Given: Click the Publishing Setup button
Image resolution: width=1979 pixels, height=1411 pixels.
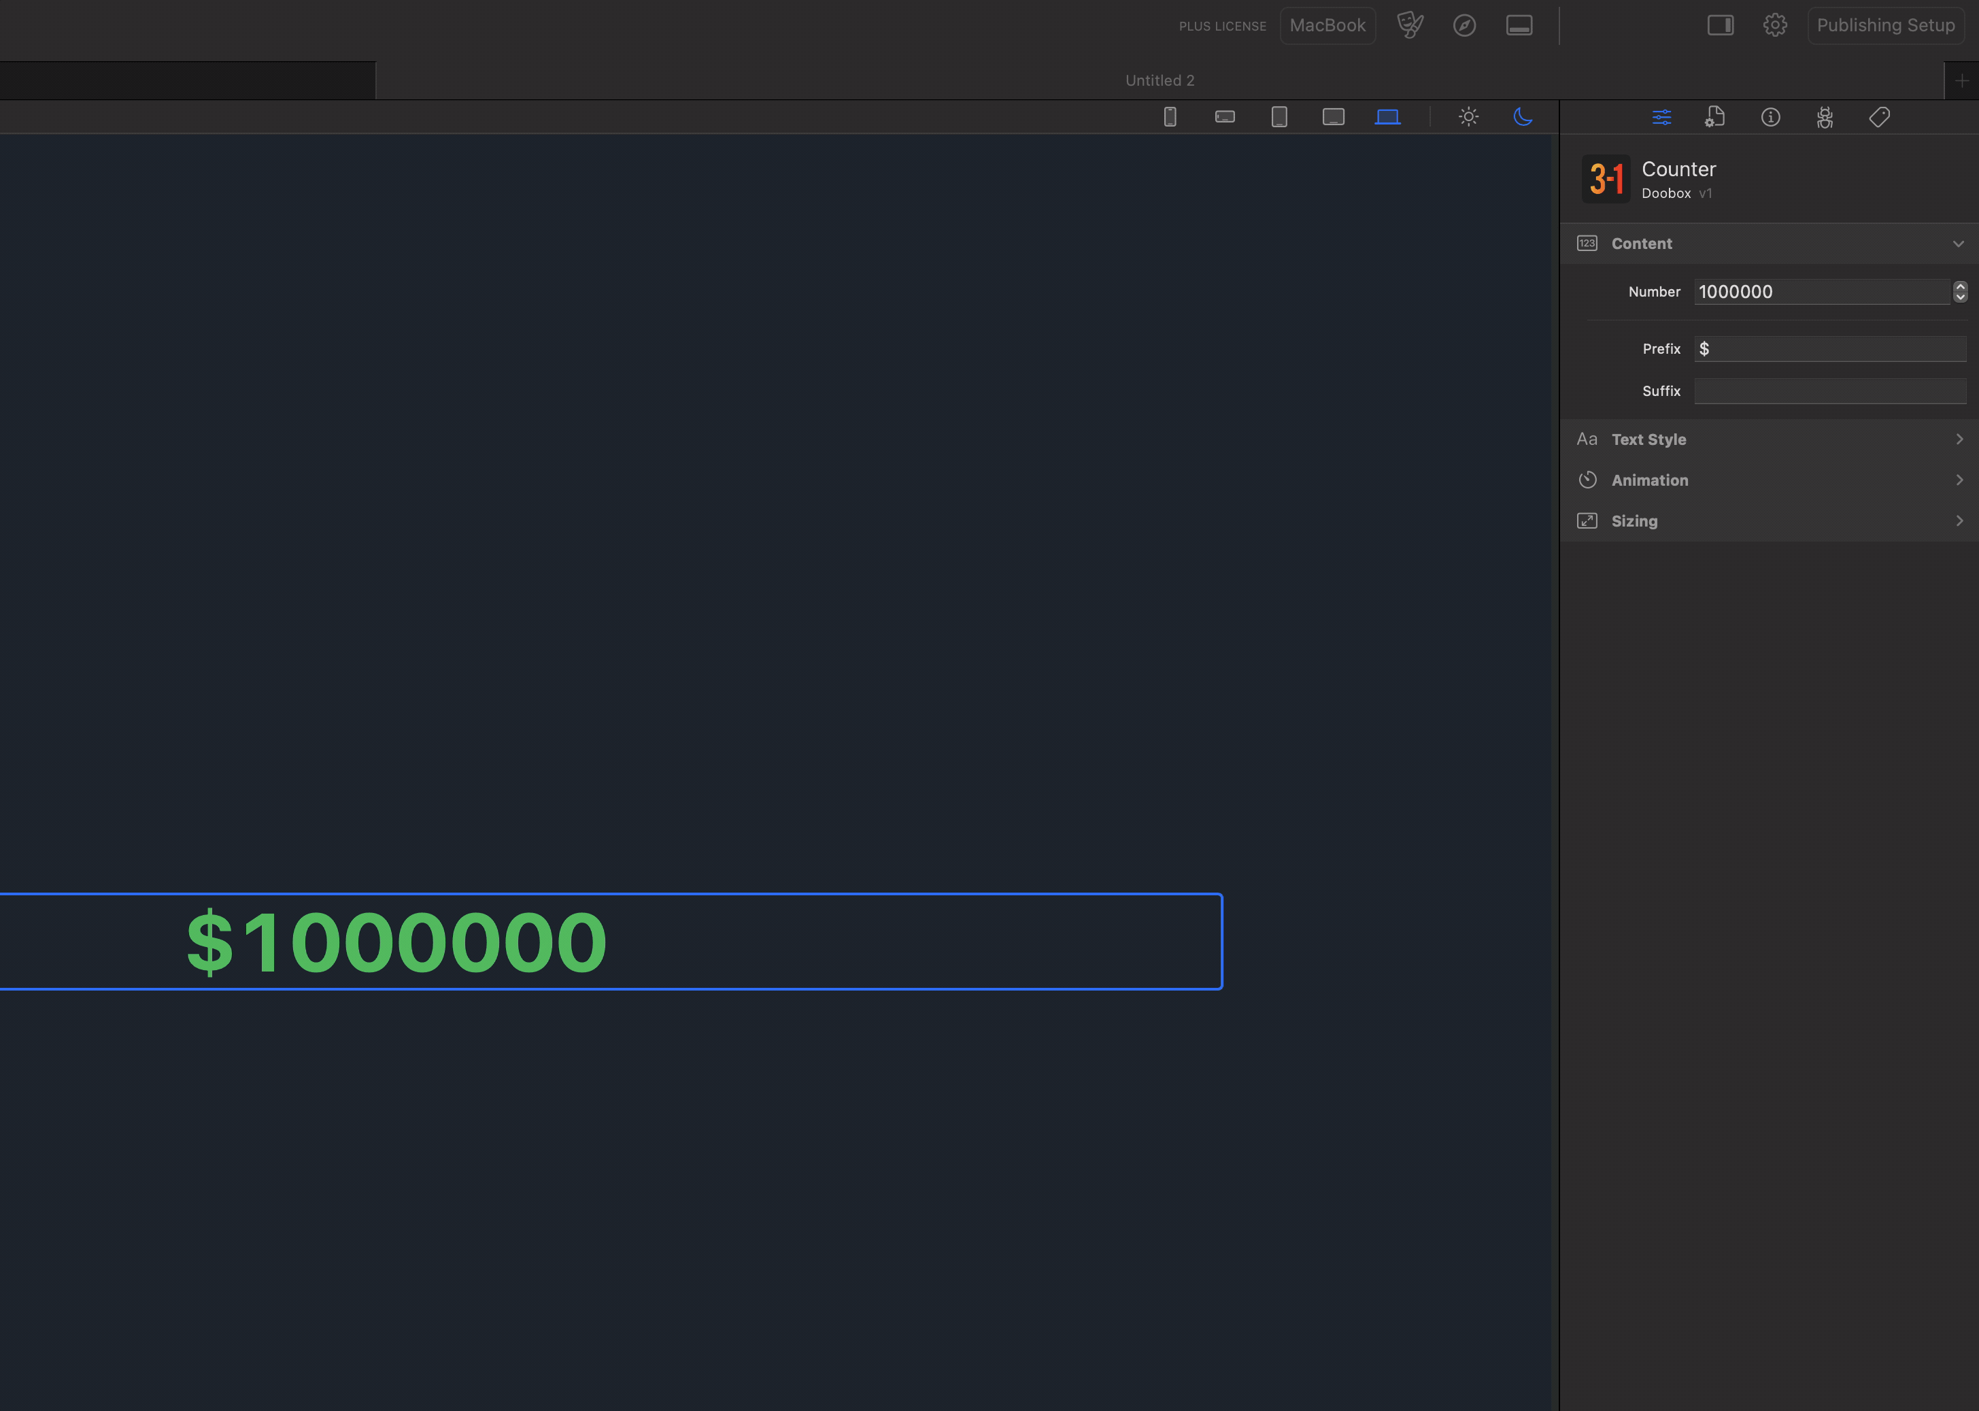Looking at the screenshot, I should pyautogui.click(x=1885, y=25).
